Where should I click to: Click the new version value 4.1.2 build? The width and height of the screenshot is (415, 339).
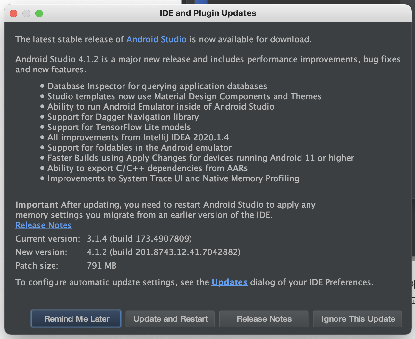[164, 252]
